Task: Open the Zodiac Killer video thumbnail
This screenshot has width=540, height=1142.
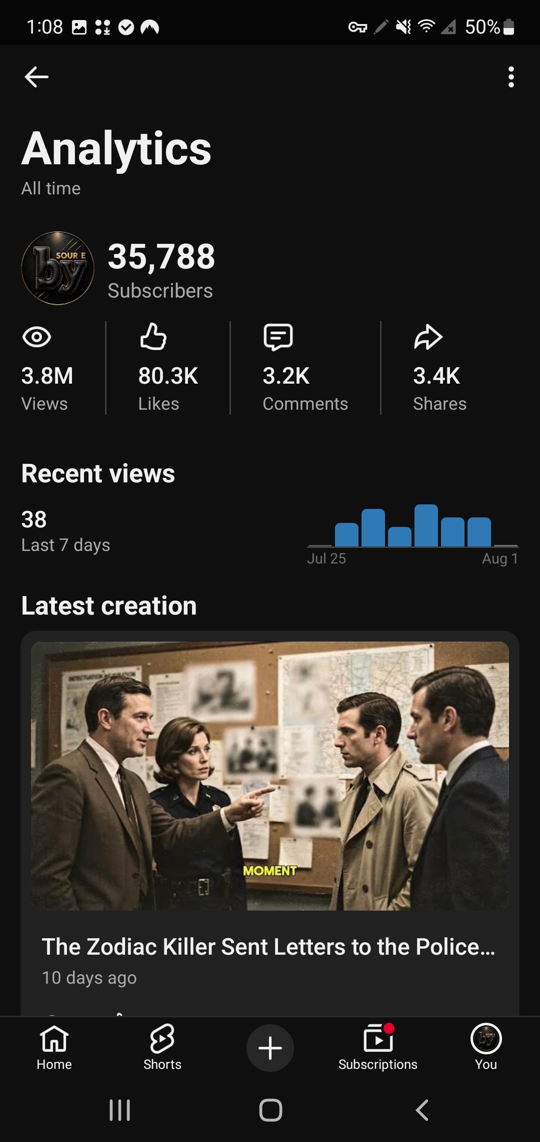Action: [270, 776]
